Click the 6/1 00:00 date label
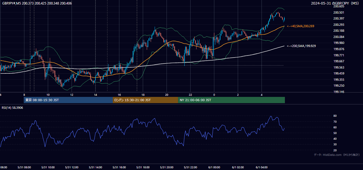The image size is (363, 170). (x=214, y=167)
